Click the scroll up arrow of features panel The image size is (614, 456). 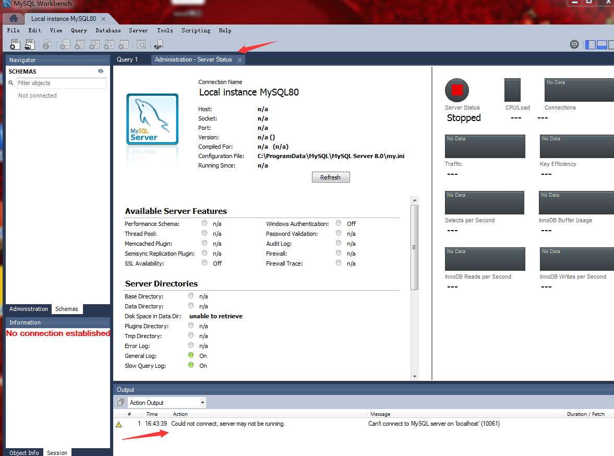click(x=414, y=200)
